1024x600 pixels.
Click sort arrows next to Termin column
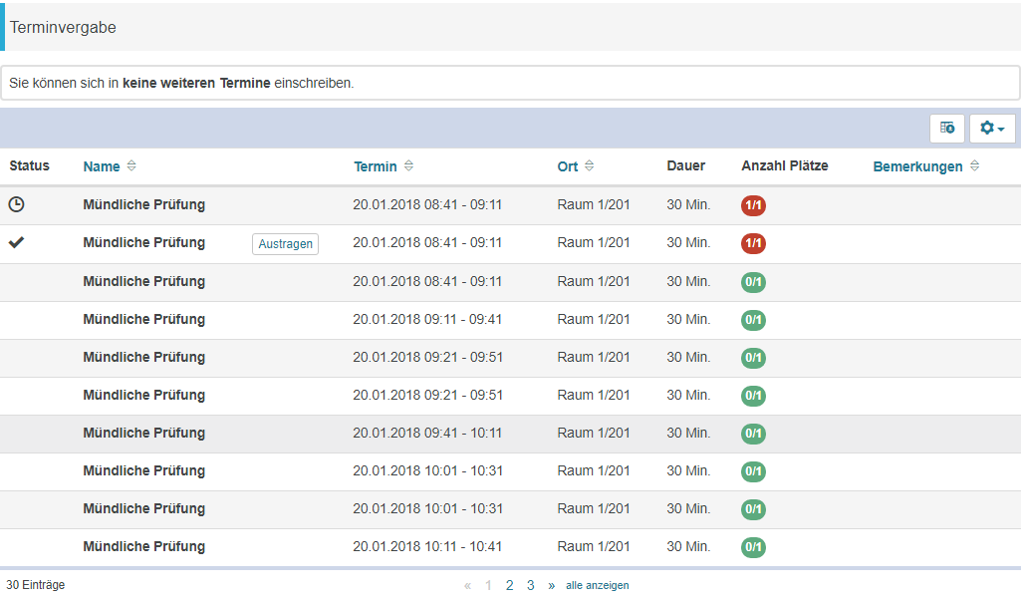click(408, 166)
